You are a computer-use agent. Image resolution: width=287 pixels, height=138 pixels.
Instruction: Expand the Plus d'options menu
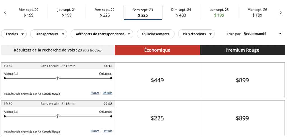click(x=196, y=34)
